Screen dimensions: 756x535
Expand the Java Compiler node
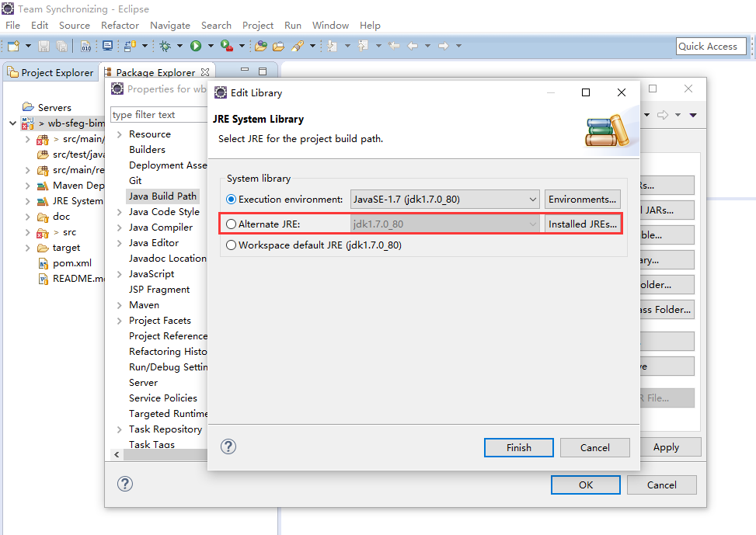(x=119, y=228)
